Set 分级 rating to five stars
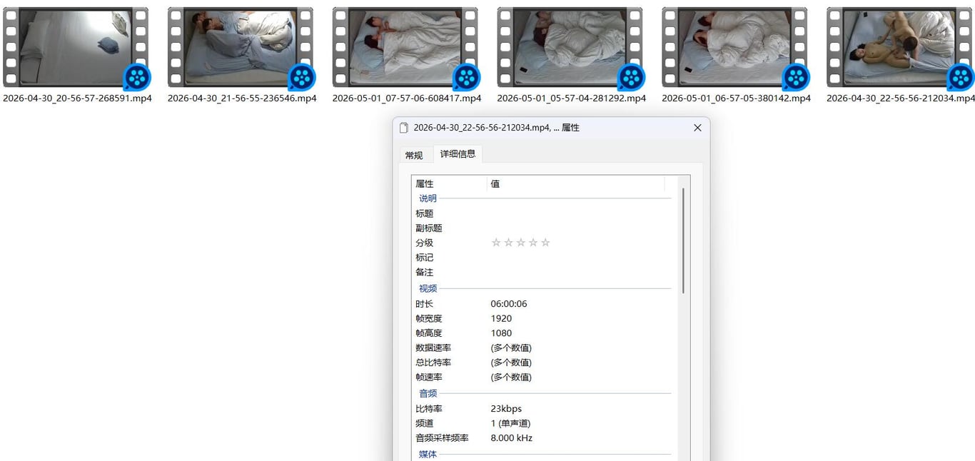 [x=545, y=243]
